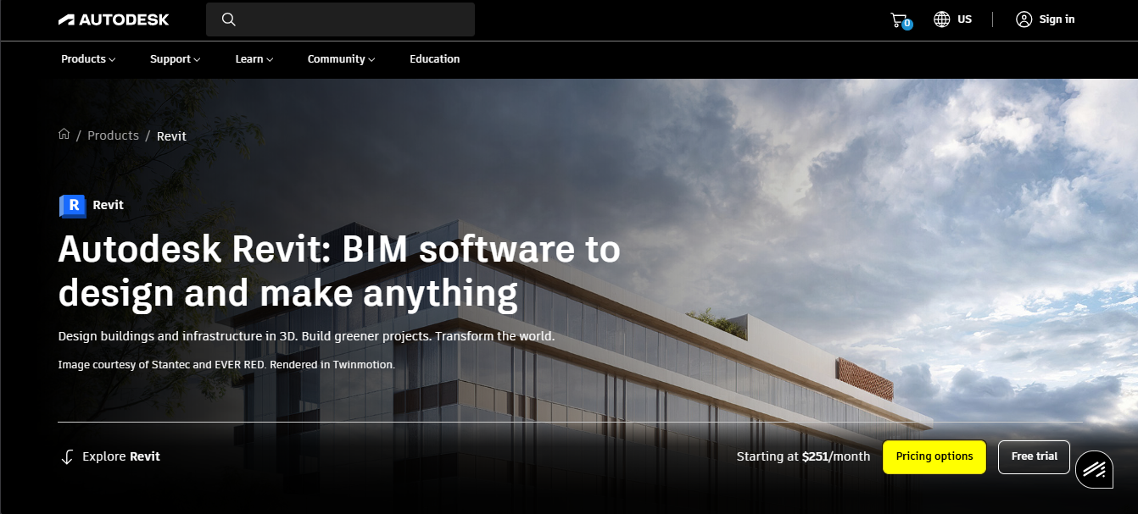Click the Revit label beside product icon
1138x514 pixels.
[109, 205]
